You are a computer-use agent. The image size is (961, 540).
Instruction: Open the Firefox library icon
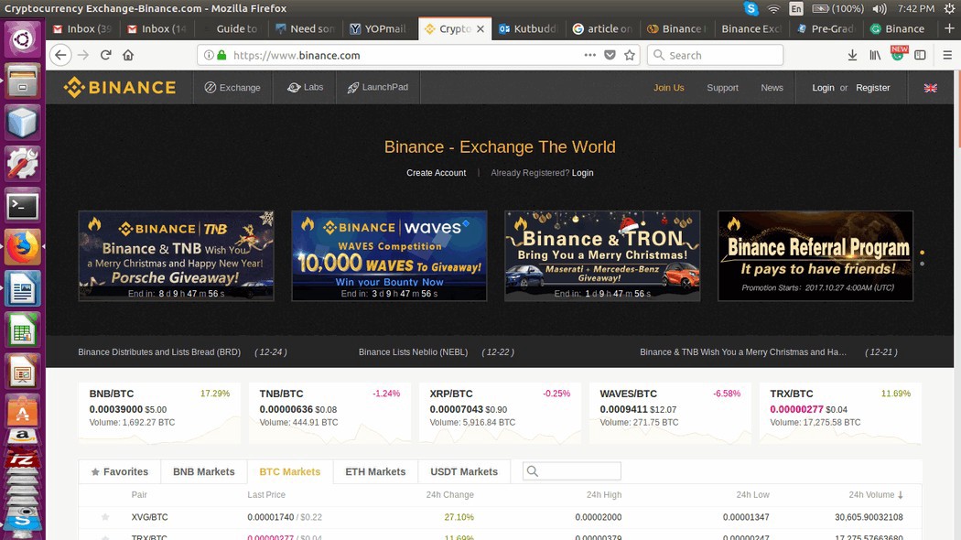[875, 55]
